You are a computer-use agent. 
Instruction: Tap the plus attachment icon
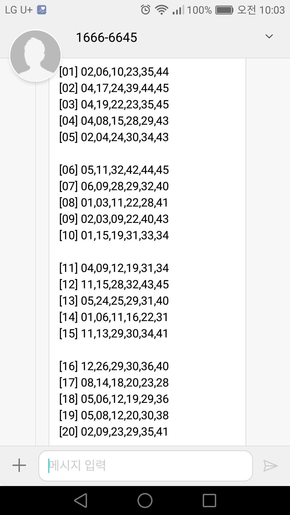[19, 465]
